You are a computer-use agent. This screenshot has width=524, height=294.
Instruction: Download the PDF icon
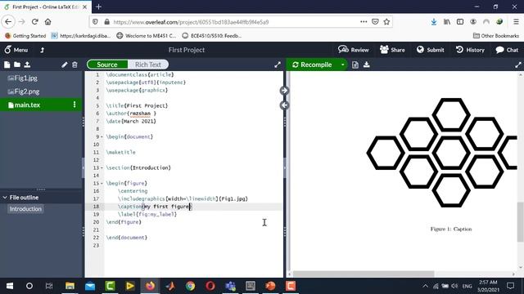coord(367,65)
